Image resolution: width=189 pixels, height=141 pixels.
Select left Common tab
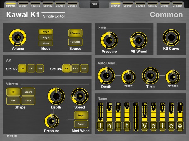[x=11, y=5]
